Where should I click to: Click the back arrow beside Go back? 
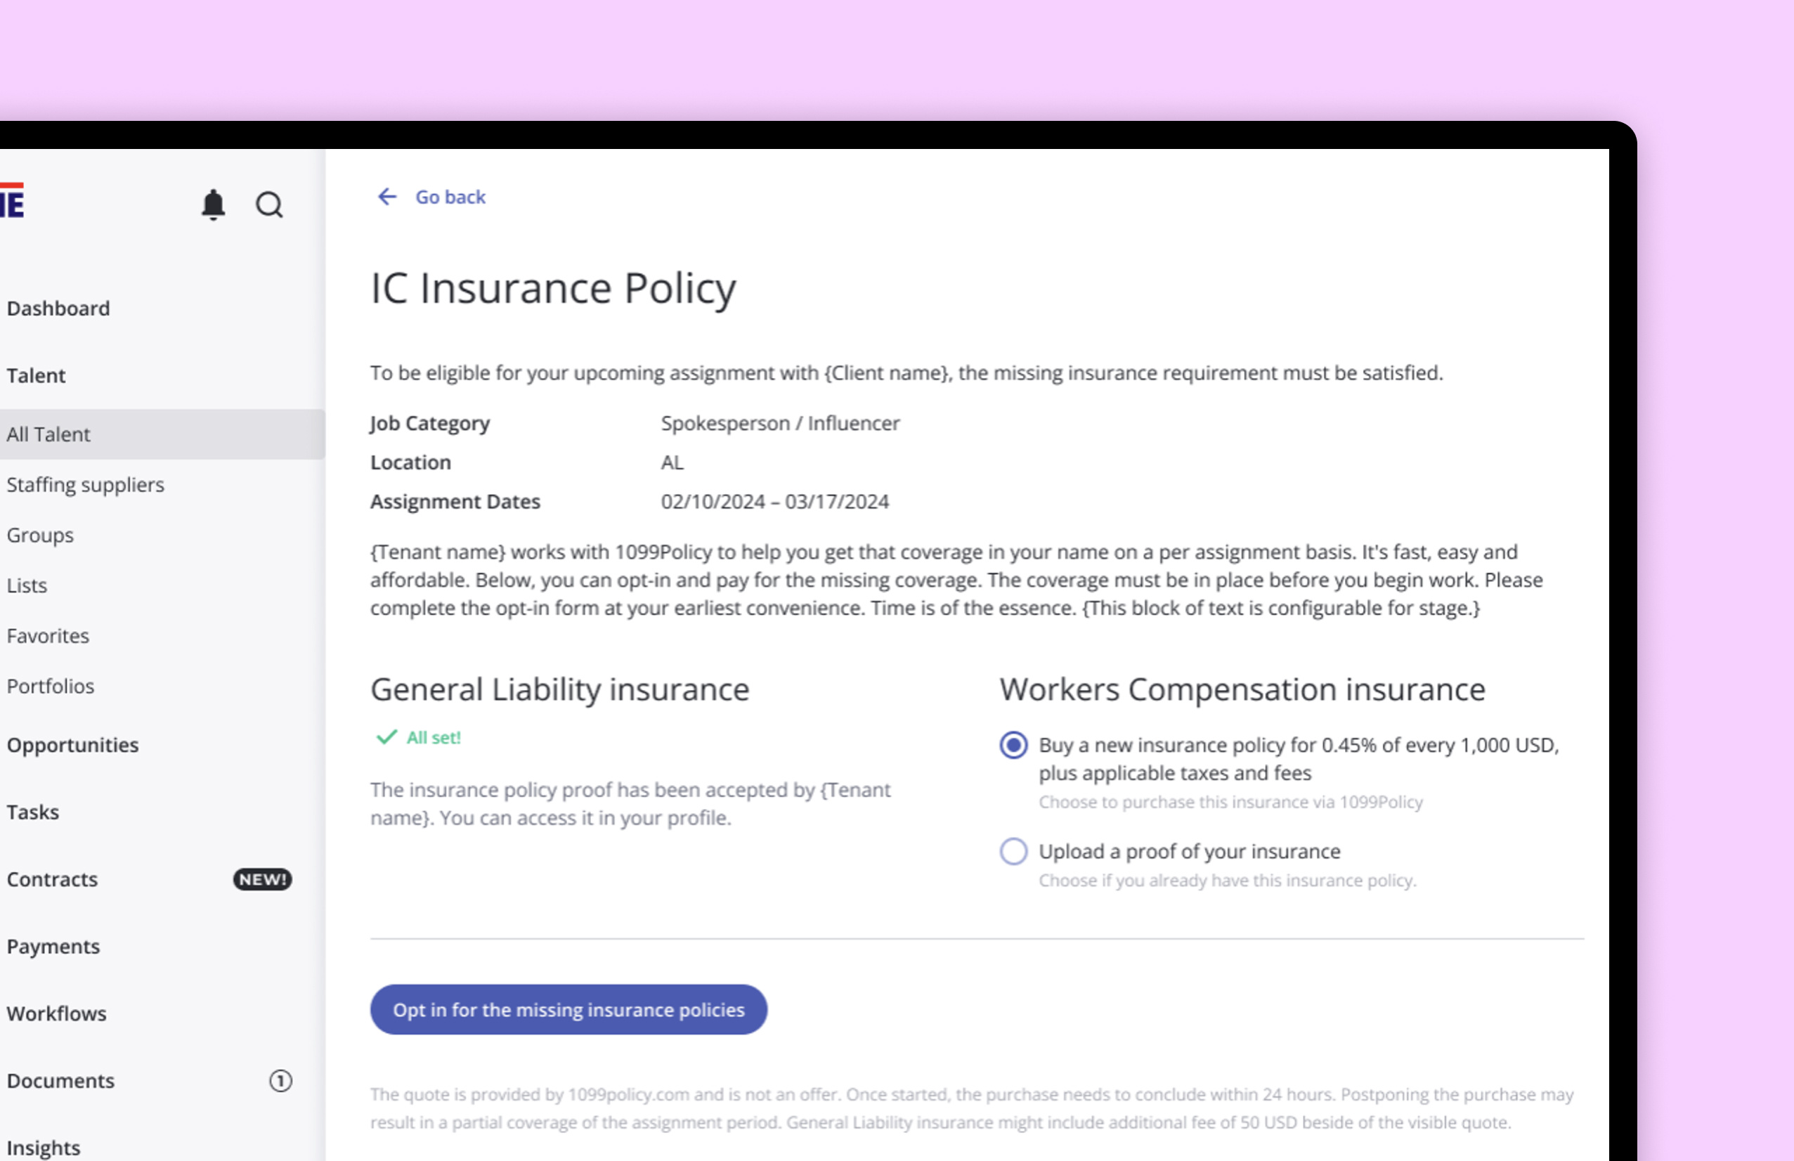[386, 197]
